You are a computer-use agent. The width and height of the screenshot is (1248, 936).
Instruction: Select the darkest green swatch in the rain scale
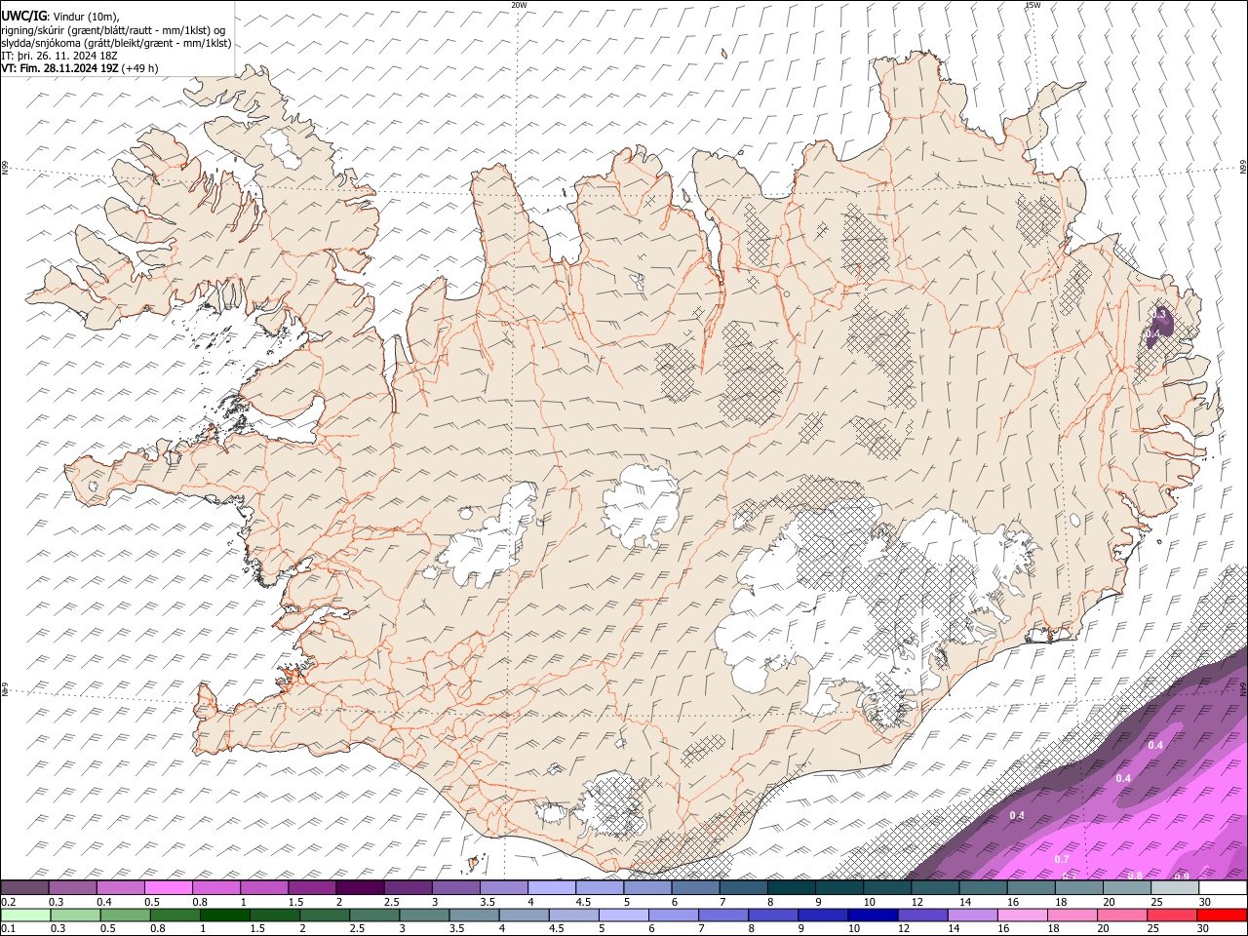point(224,915)
